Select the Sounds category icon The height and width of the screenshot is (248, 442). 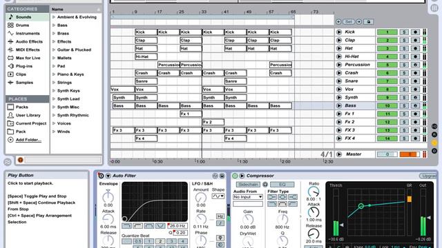11,17
